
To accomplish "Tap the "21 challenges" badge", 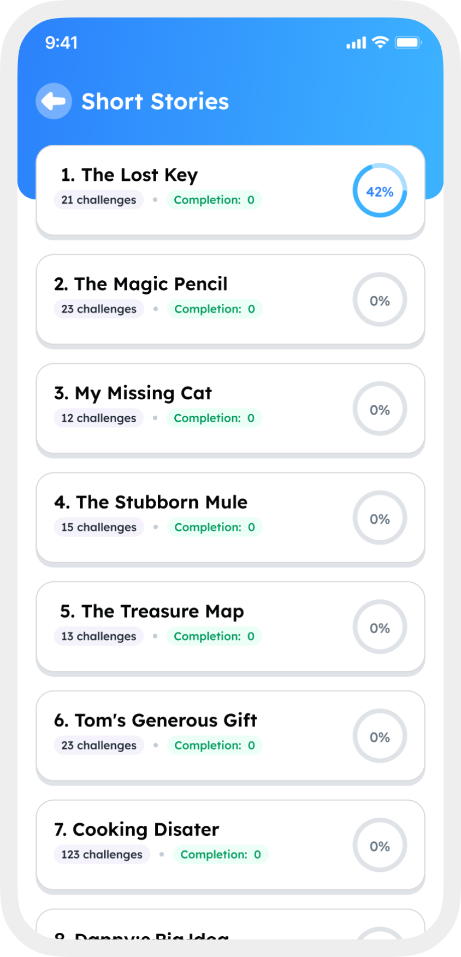I will pyautogui.click(x=99, y=200).
